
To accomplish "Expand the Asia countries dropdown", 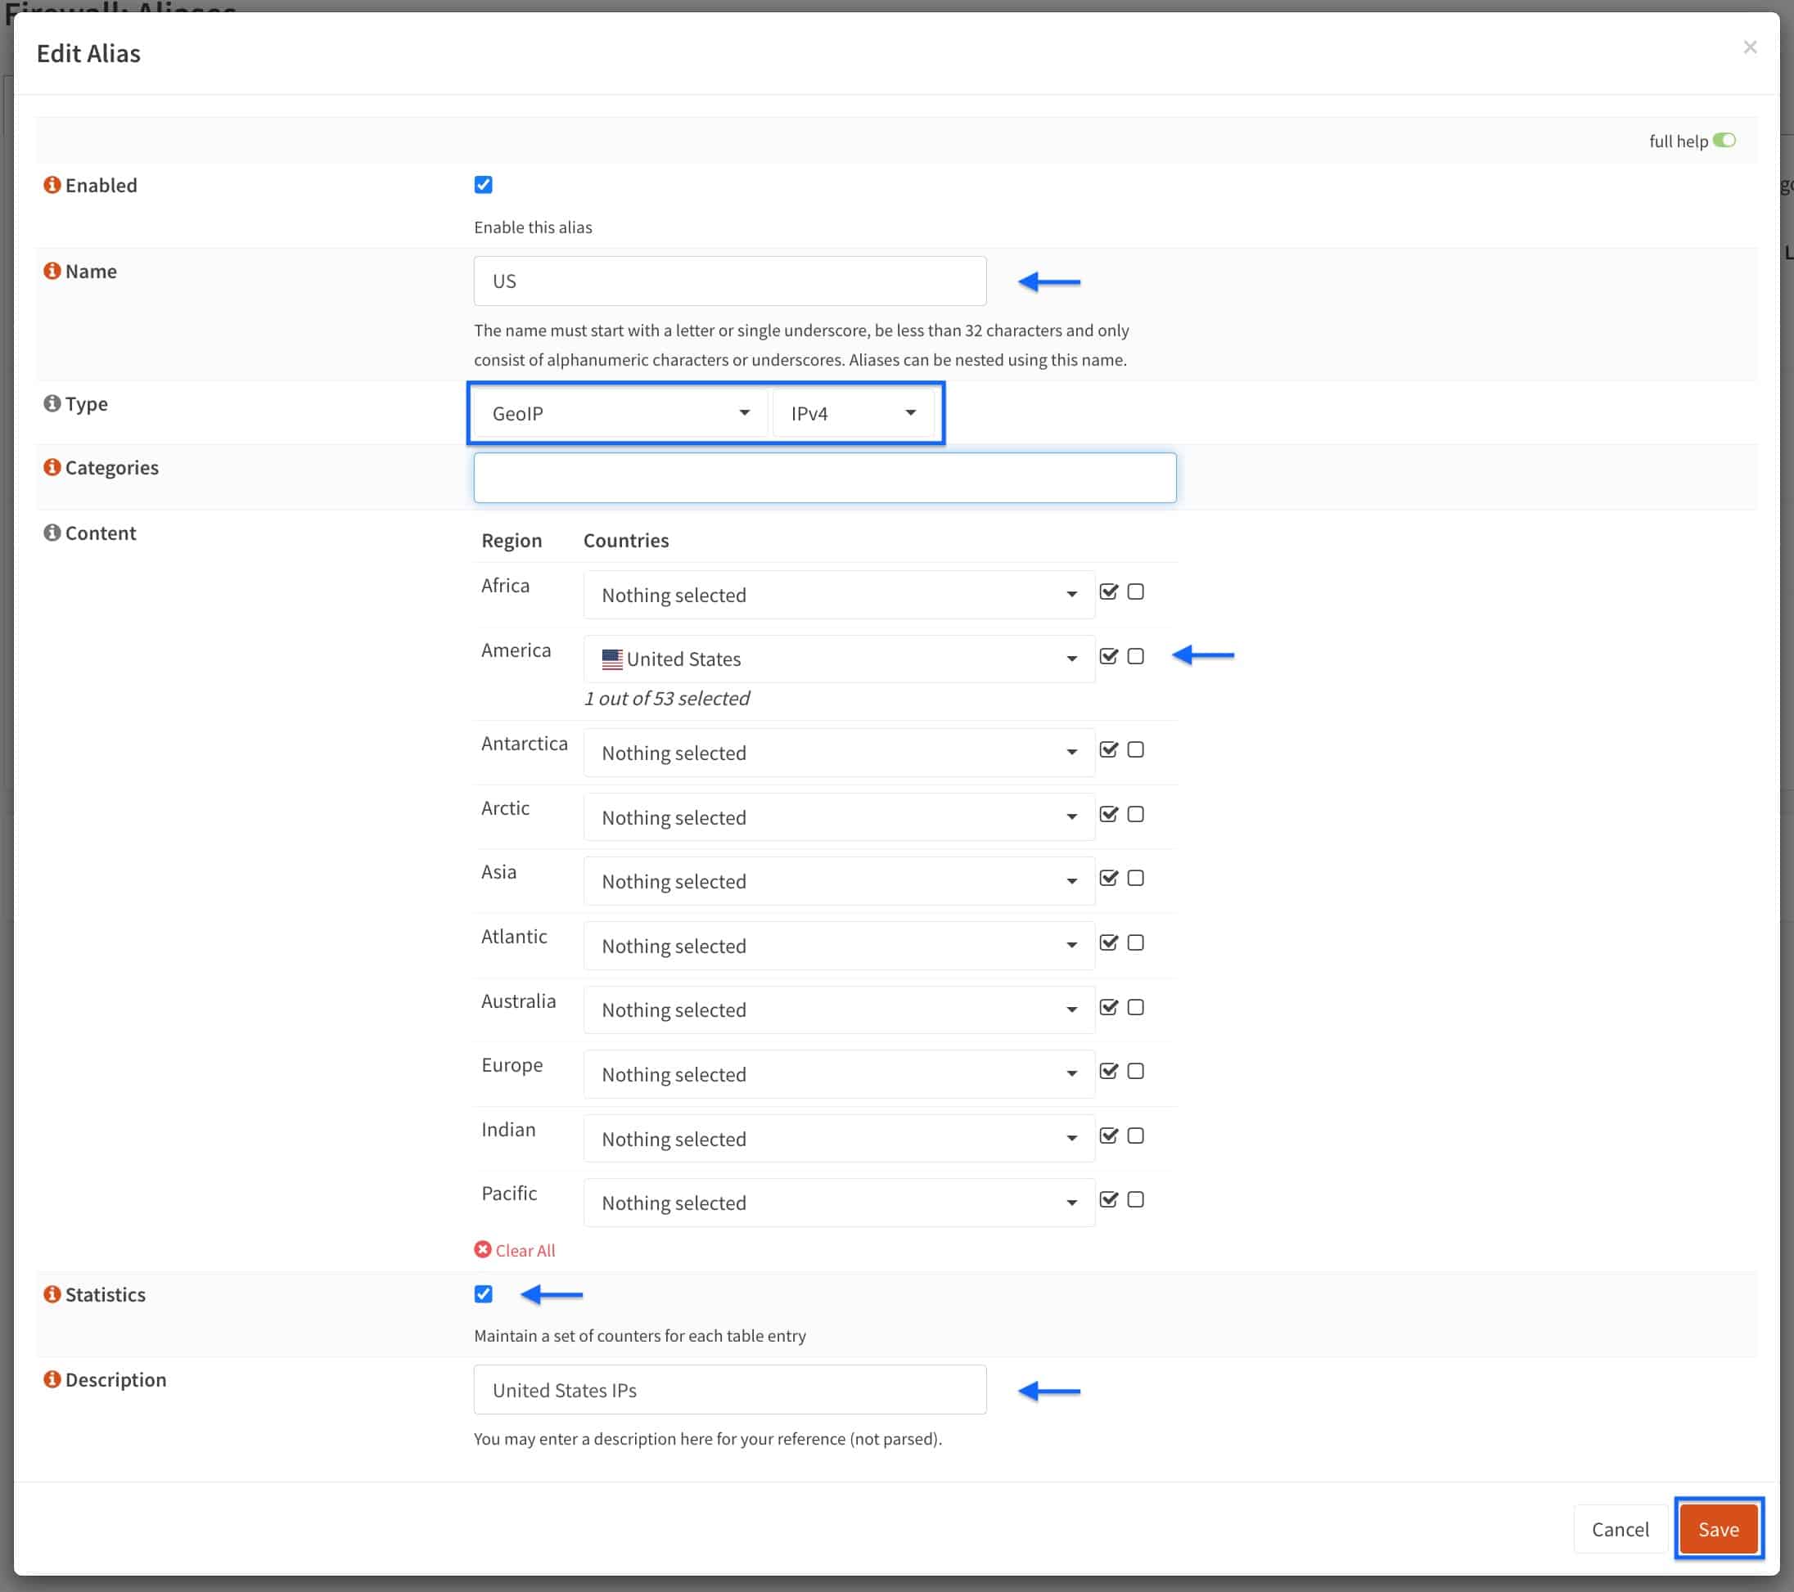I will click(x=839, y=882).
